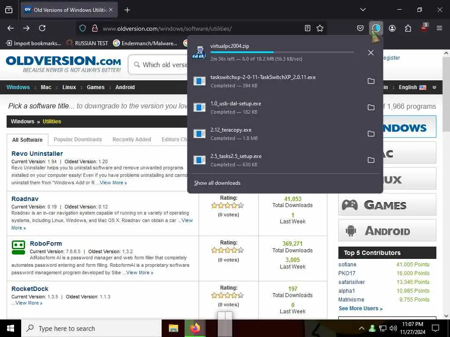Screen dimensions: 450x337
Task: Open volume control in system tray
Action: tap(393, 328)
